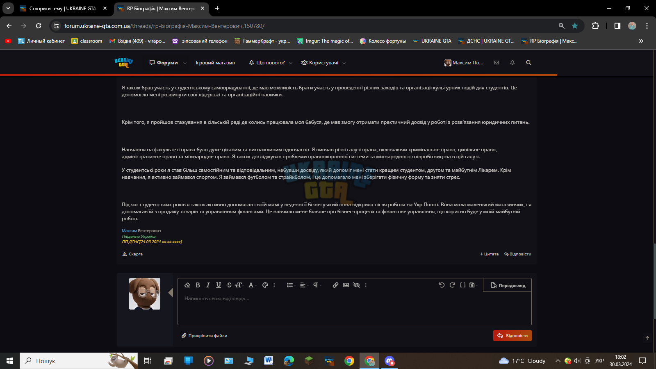Click the +Цитата quote link
656x369 pixels.
pos(489,254)
